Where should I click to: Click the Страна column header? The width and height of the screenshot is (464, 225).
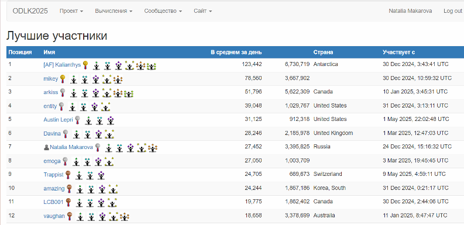pos(323,53)
